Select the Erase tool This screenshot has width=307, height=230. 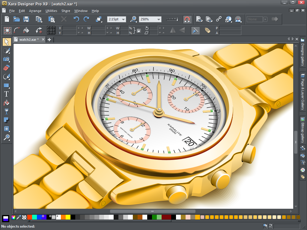coord(7,68)
